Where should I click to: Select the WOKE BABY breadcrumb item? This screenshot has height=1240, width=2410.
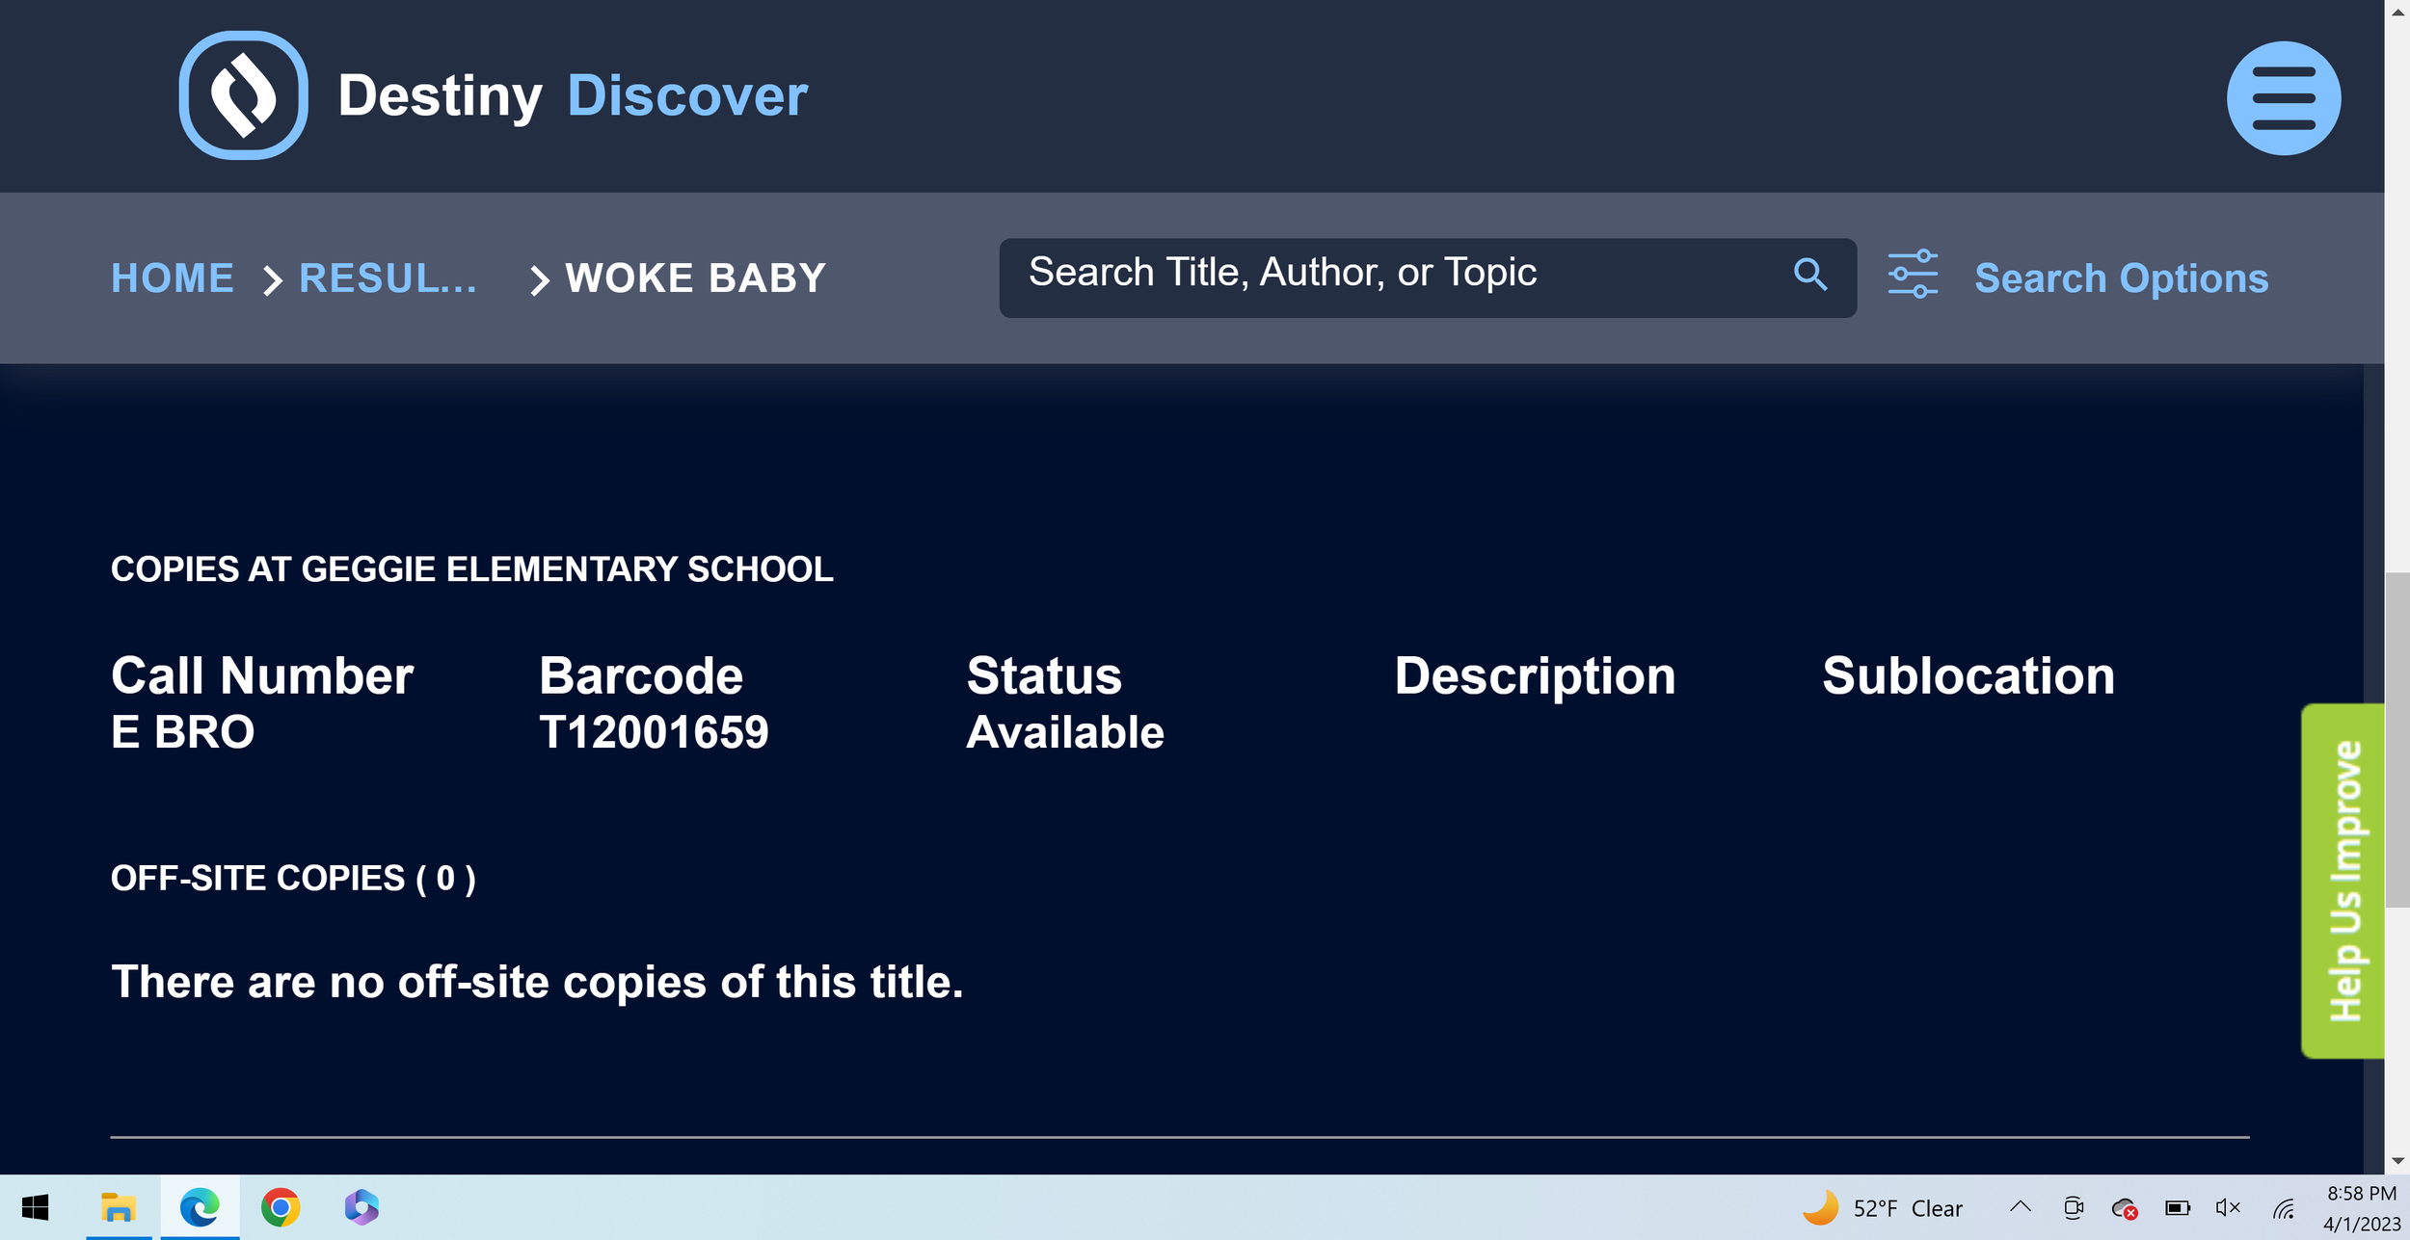[x=694, y=277]
